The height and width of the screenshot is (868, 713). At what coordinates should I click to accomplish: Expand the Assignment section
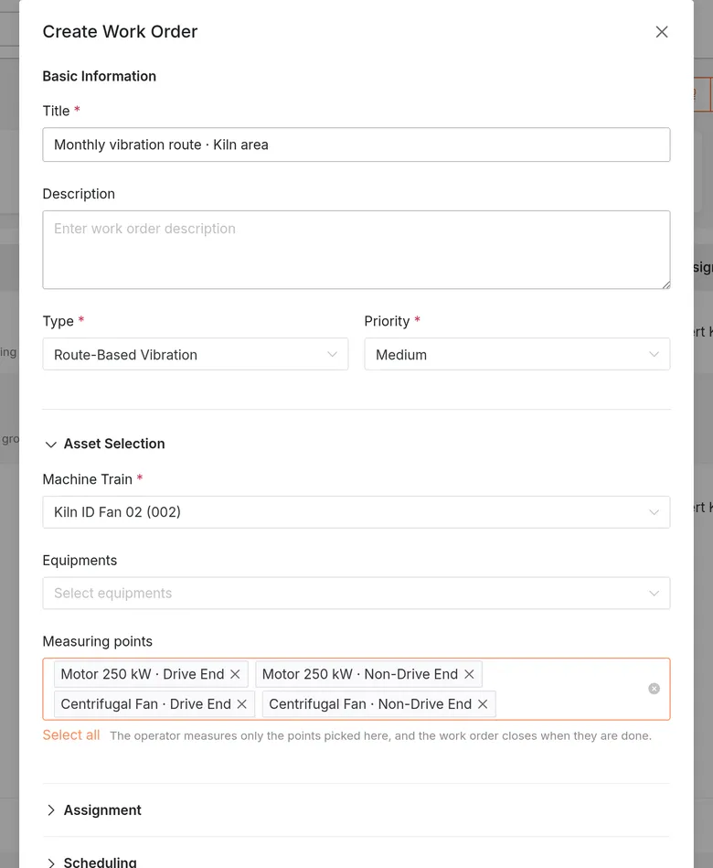coord(94,809)
